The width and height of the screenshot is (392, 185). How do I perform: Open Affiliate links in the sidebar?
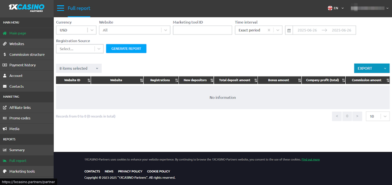tap(20, 108)
